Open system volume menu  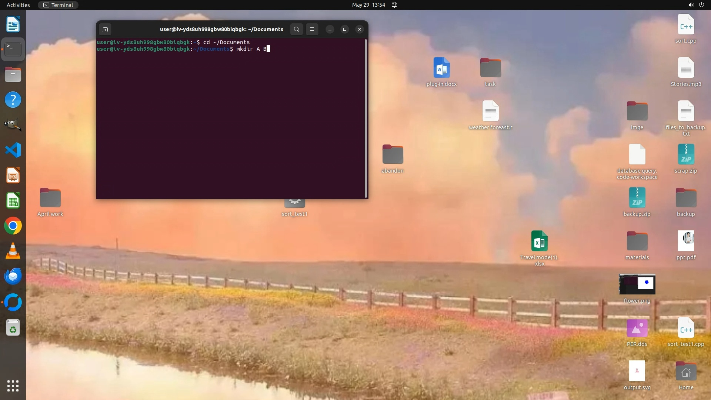click(x=691, y=5)
